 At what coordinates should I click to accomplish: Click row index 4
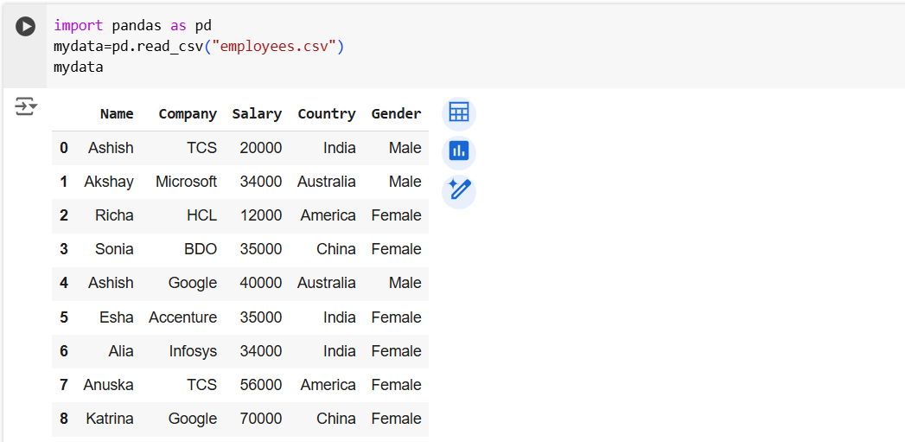click(x=64, y=283)
